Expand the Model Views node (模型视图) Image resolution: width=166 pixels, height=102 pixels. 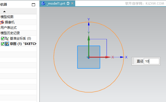click(7, 17)
